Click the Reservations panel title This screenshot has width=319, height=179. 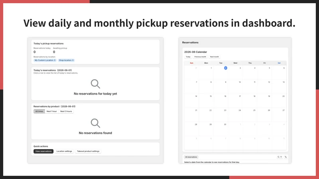[190, 43]
